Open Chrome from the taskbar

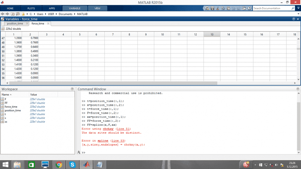pos(59,164)
